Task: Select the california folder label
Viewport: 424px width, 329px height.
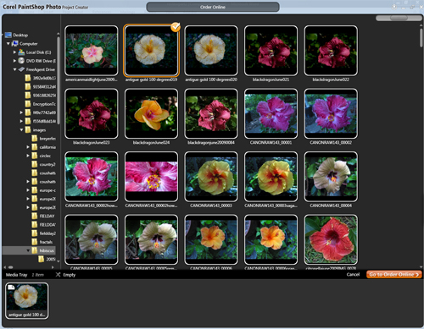Action: (47, 147)
